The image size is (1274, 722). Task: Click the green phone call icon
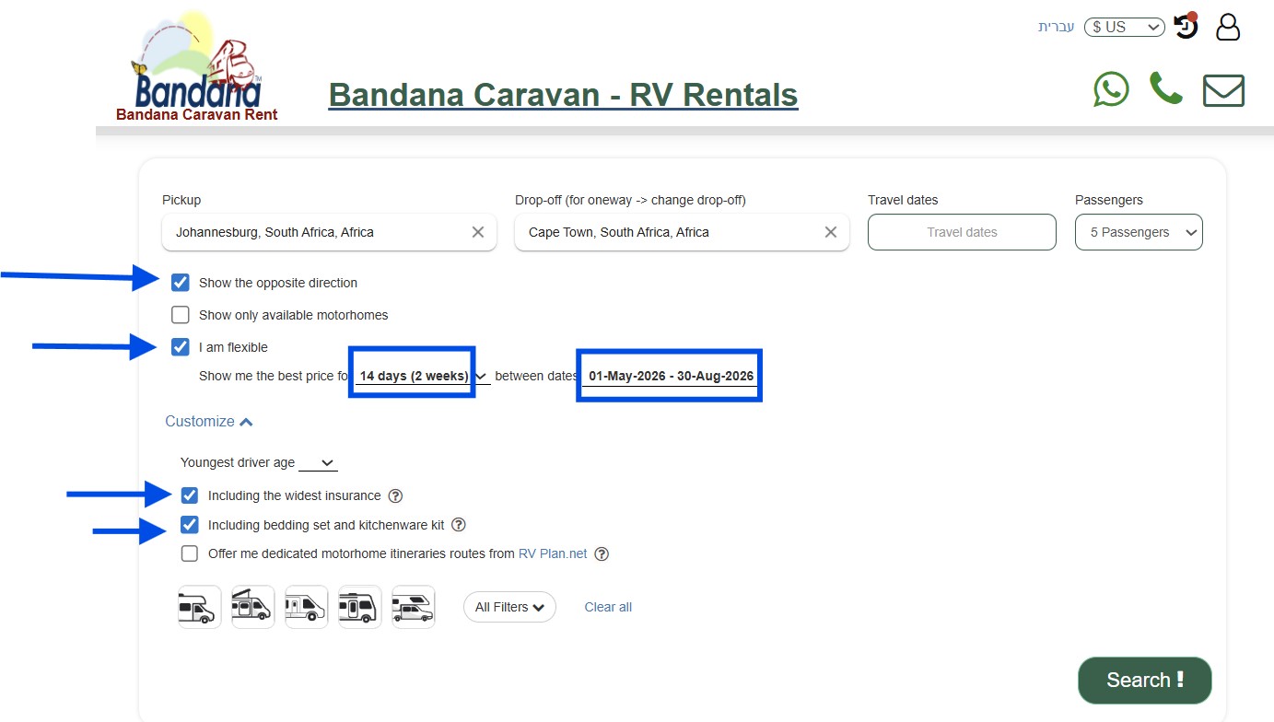1165,89
